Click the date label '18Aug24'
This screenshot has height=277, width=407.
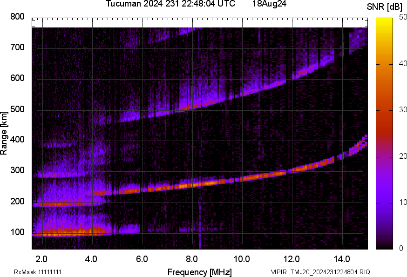(x=269, y=4)
